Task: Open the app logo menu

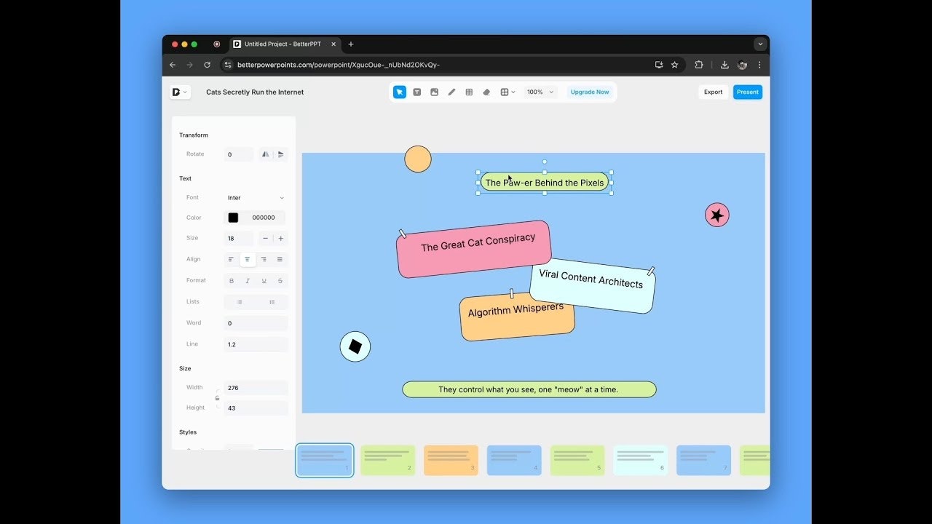Action: click(x=180, y=92)
